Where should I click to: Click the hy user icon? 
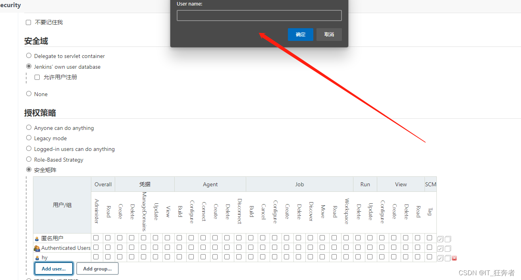coord(37,258)
